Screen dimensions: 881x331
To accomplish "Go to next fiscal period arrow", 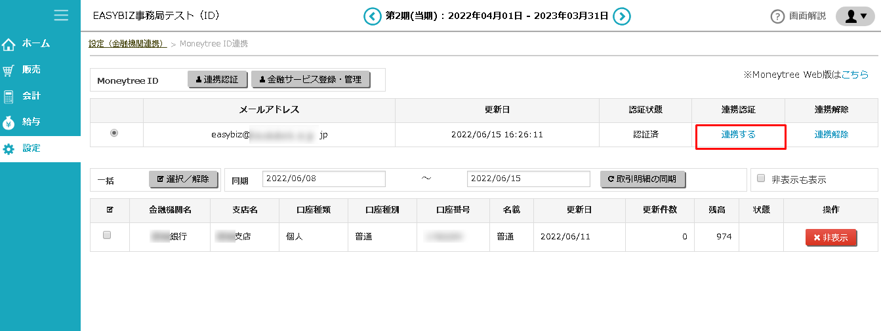I will 622,16.
